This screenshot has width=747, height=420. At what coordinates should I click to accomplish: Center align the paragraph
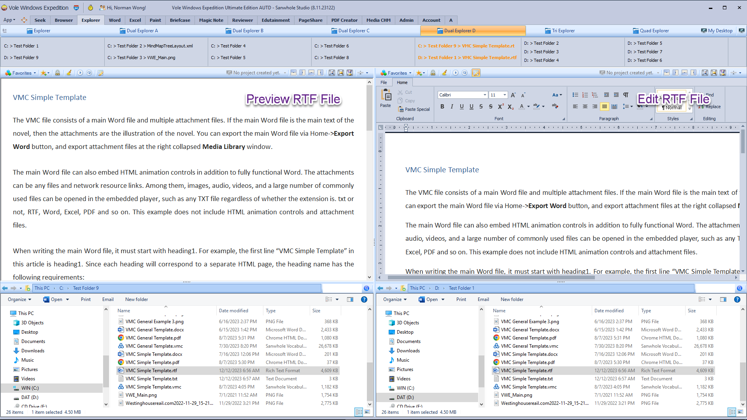(x=585, y=107)
